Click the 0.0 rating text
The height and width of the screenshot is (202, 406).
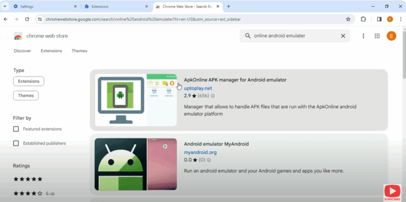click(188, 160)
